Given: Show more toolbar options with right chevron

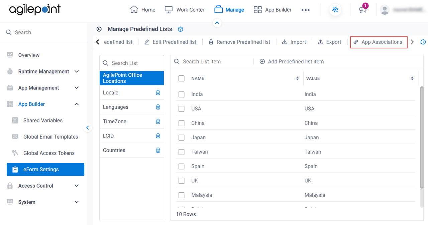Looking at the screenshot, I should pyautogui.click(x=412, y=42).
